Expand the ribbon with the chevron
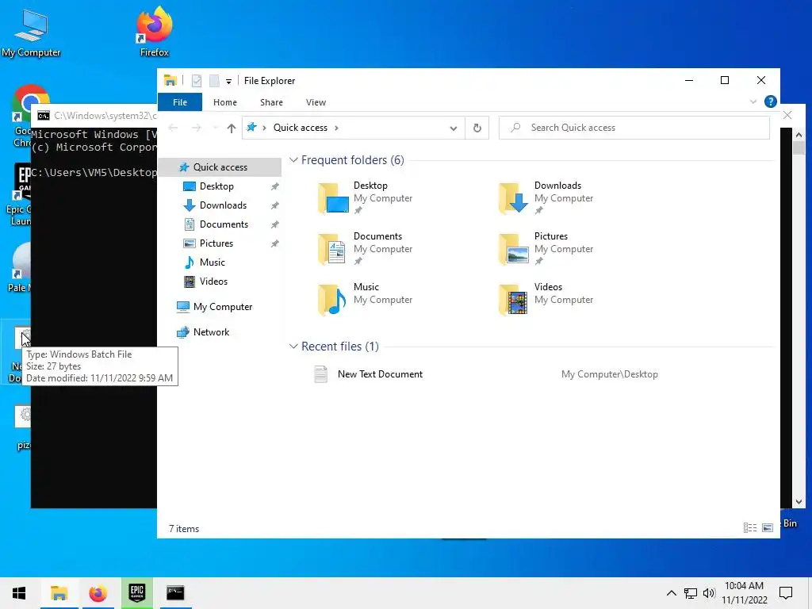The height and width of the screenshot is (609, 812). click(x=753, y=102)
